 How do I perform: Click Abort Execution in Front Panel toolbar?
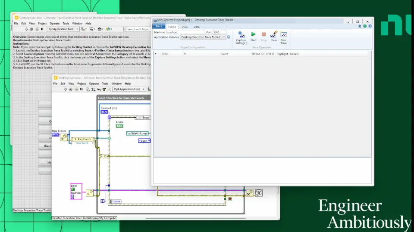(x=37, y=29)
